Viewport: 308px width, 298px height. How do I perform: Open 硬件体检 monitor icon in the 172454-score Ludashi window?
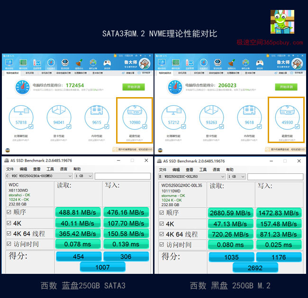coord(9,63)
